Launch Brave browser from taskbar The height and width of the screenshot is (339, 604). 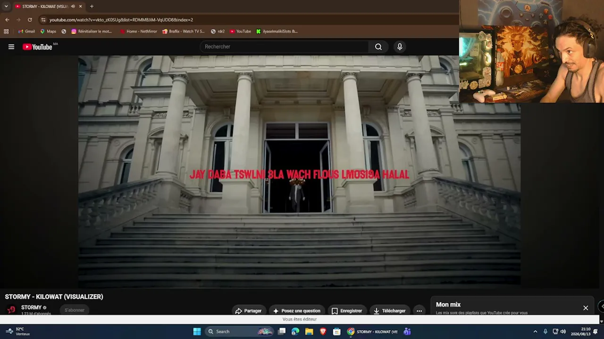[x=323, y=331]
